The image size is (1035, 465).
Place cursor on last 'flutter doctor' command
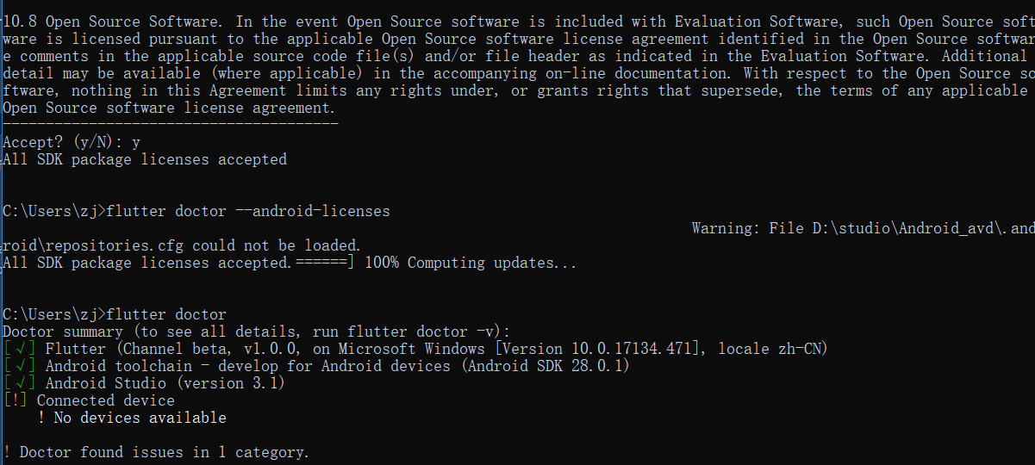[x=166, y=314]
